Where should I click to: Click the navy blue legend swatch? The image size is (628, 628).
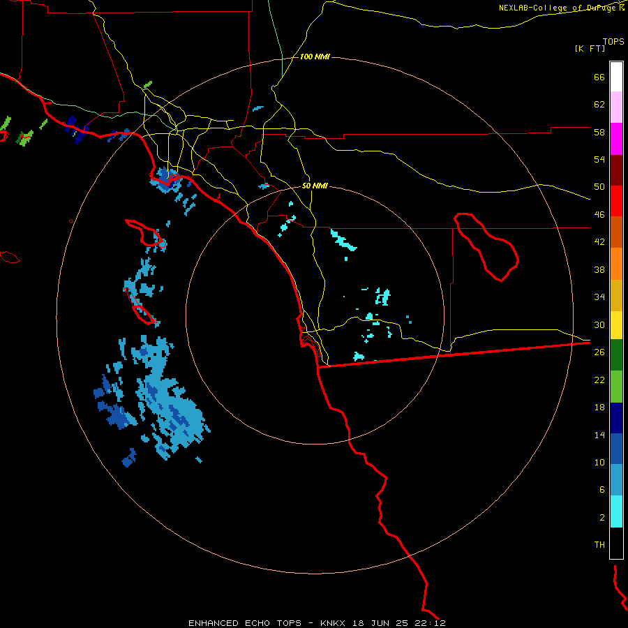tap(616, 418)
